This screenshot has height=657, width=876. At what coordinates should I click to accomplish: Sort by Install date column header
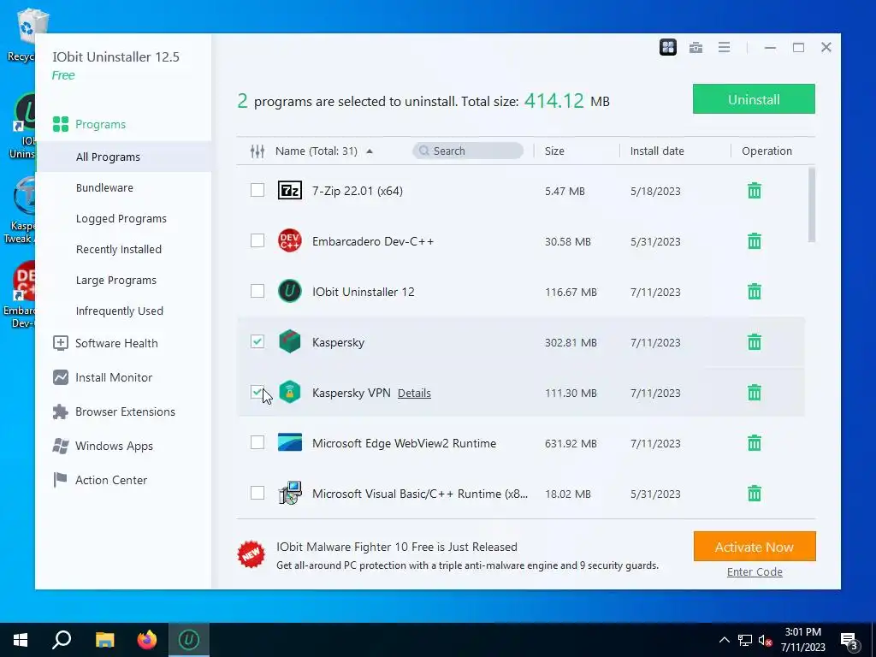point(657,151)
